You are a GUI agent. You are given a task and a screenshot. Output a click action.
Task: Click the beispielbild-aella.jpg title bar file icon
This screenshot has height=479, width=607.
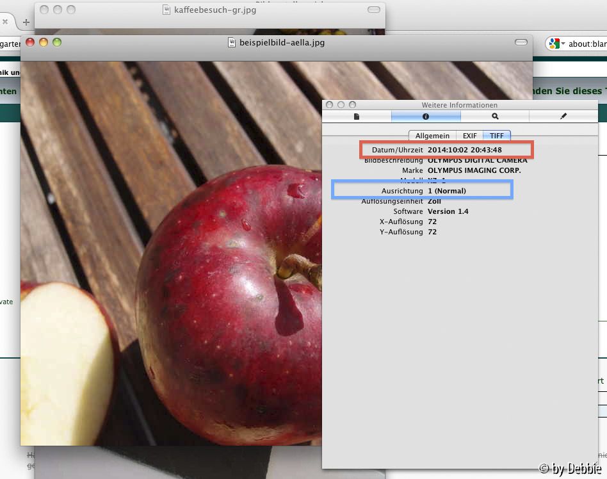[x=232, y=42]
